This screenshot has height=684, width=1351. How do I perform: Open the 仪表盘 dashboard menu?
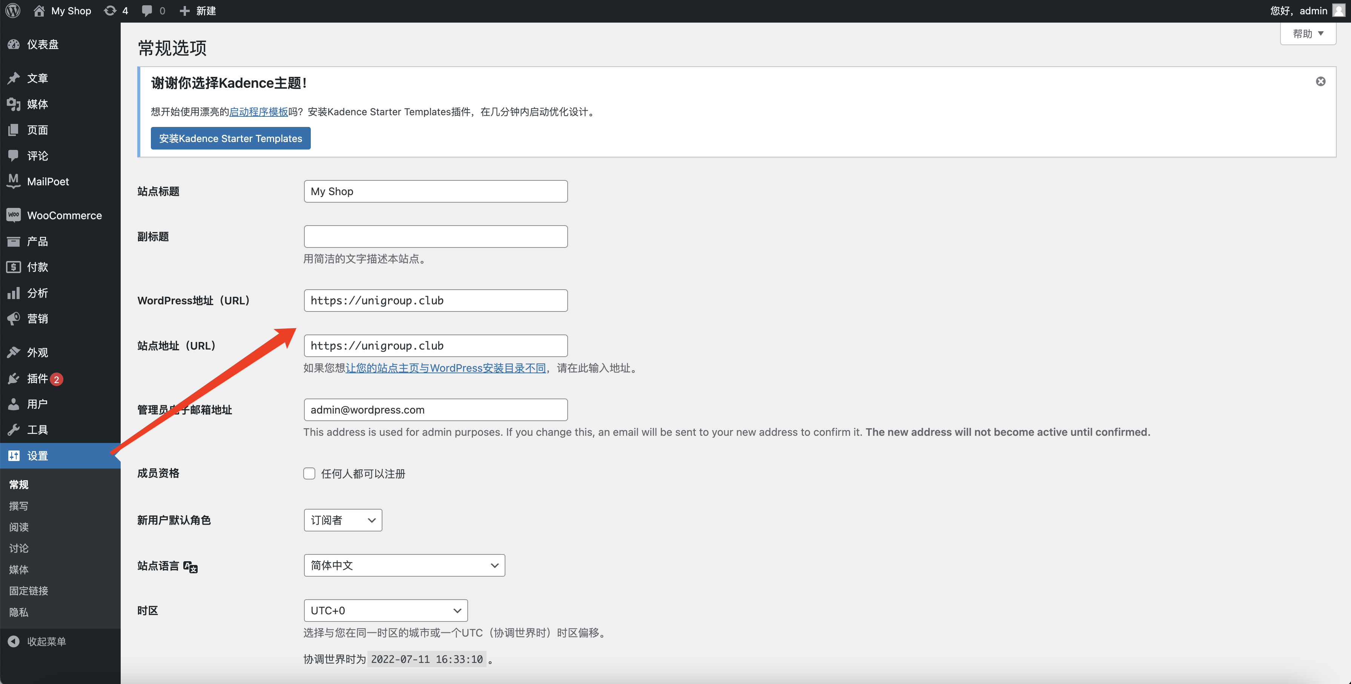(x=43, y=44)
